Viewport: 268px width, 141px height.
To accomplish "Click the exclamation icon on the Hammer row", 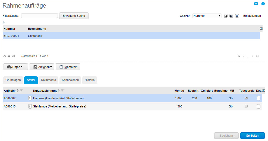I will pyautogui.click(x=30, y=98).
